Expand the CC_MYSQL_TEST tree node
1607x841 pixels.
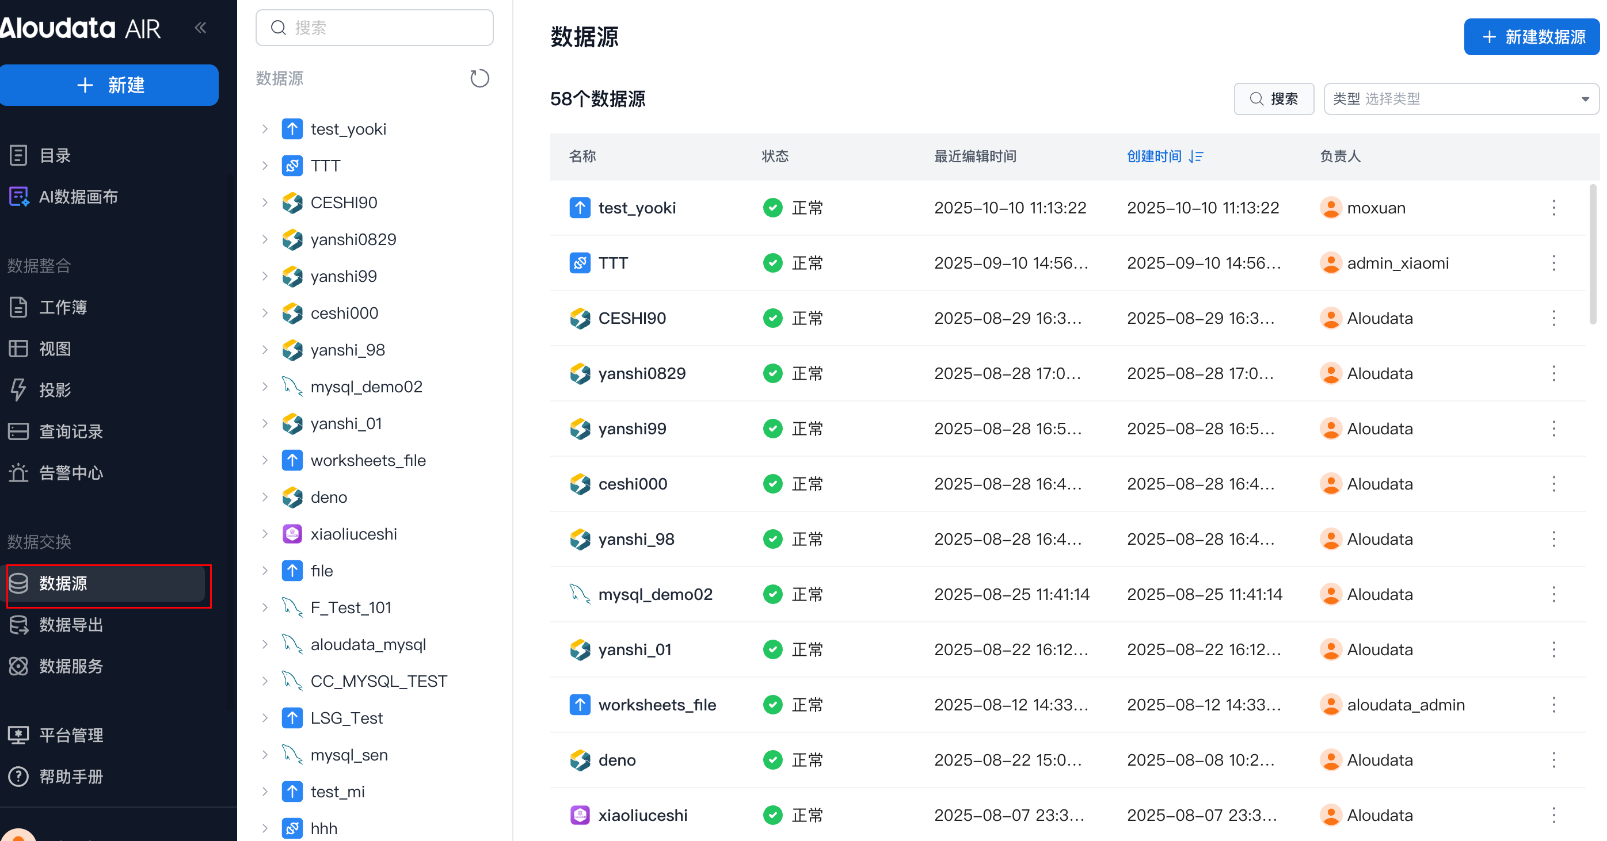pos(265,681)
